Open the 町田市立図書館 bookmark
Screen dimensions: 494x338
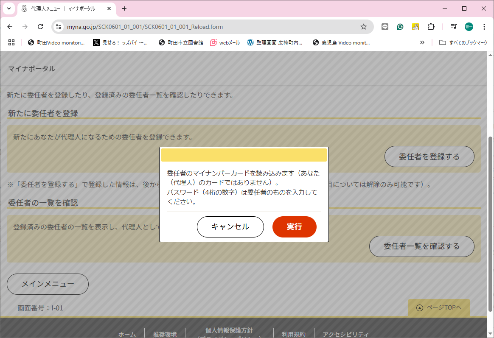[x=181, y=42]
